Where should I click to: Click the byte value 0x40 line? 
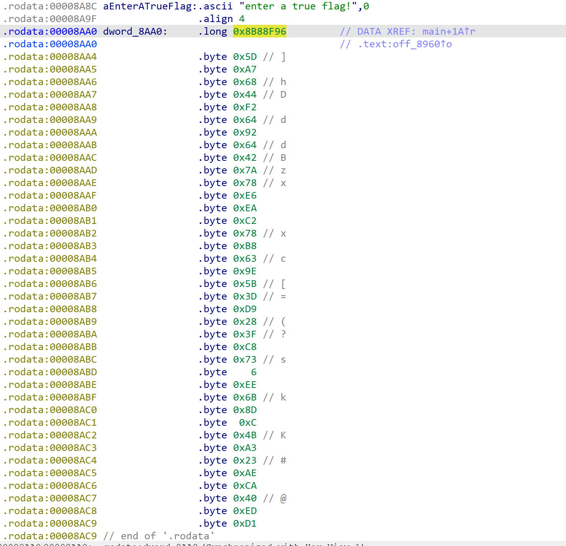tap(245, 498)
